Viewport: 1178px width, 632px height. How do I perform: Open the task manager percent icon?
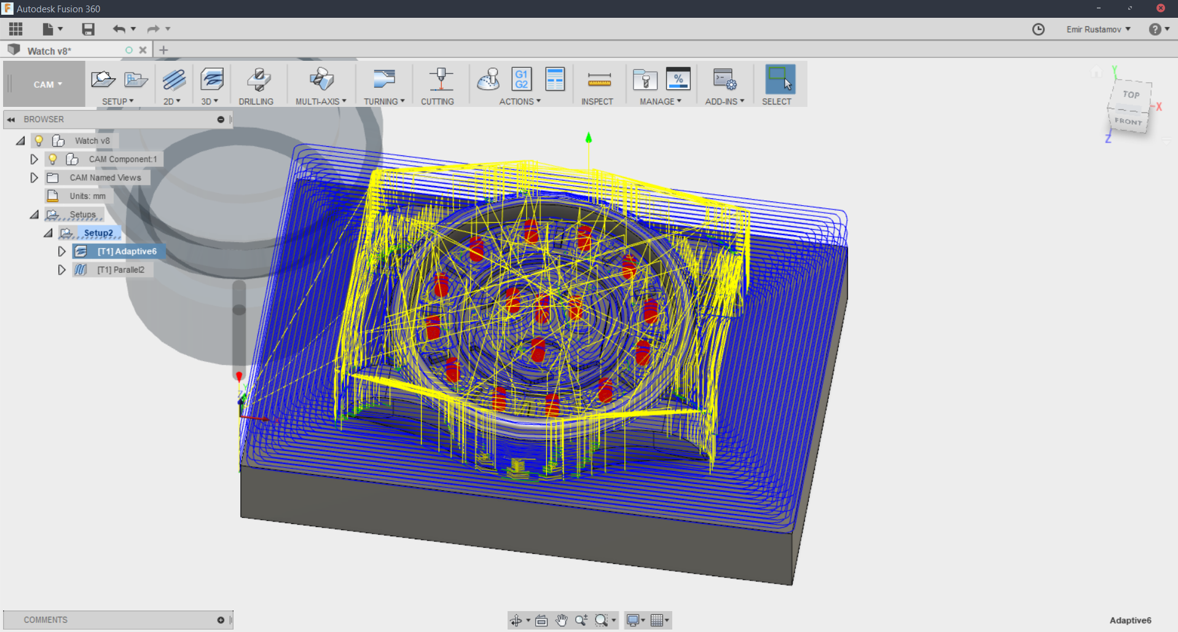(678, 79)
